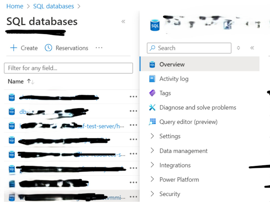Click the Reservations clock icon
The width and height of the screenshot is (270, 202).
[48, 48]
